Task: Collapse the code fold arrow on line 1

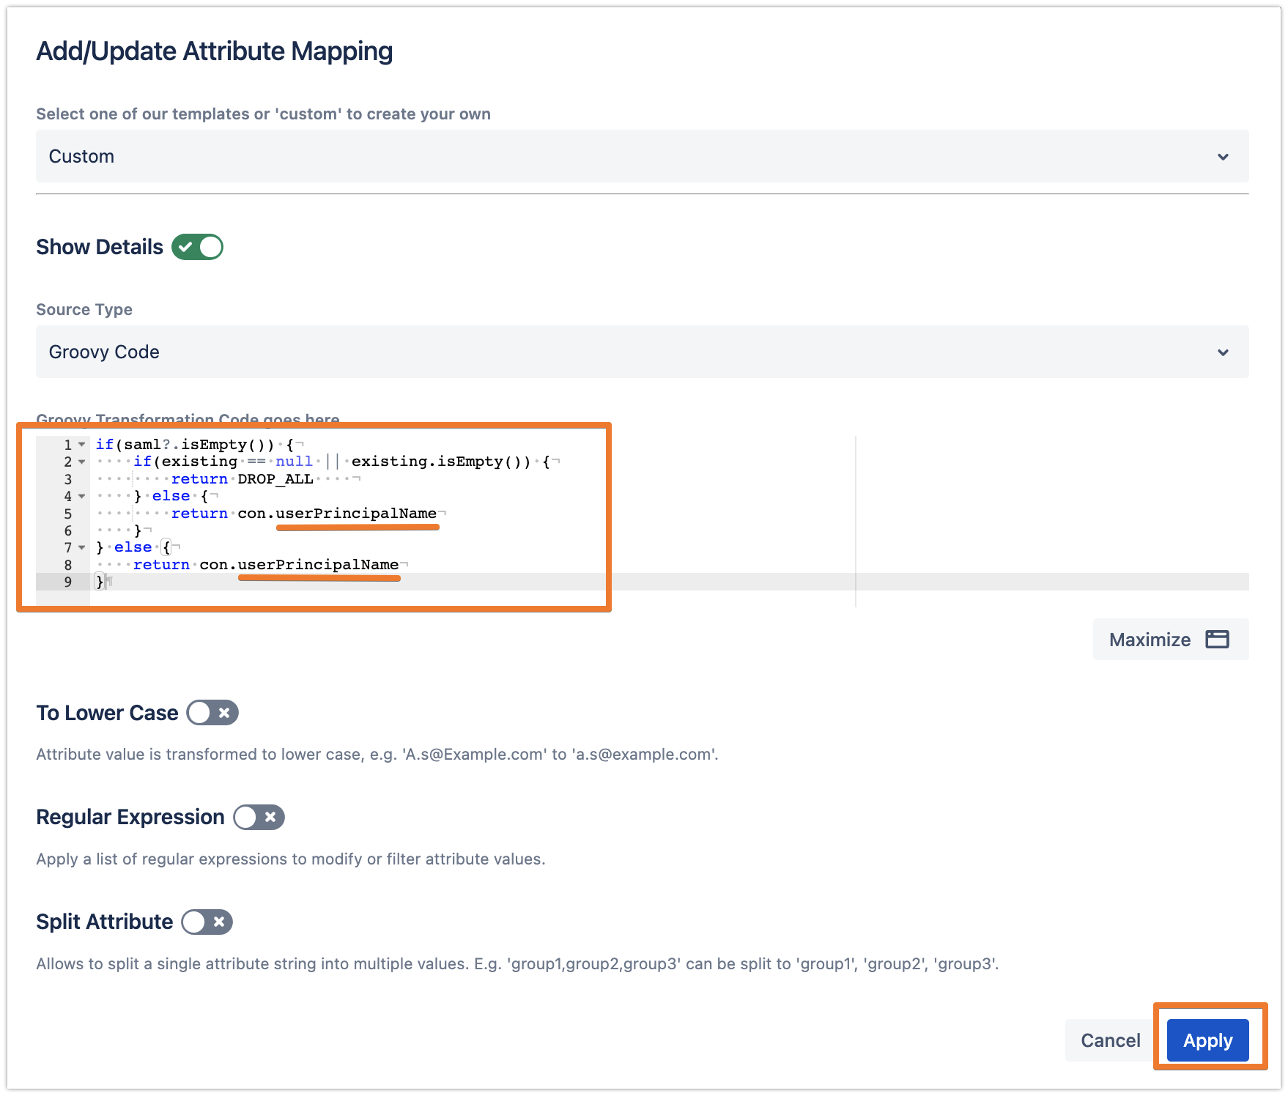Action: 82,445
